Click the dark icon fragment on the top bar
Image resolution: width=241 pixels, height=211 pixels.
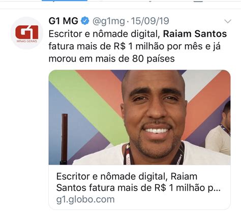click(198, 1)
